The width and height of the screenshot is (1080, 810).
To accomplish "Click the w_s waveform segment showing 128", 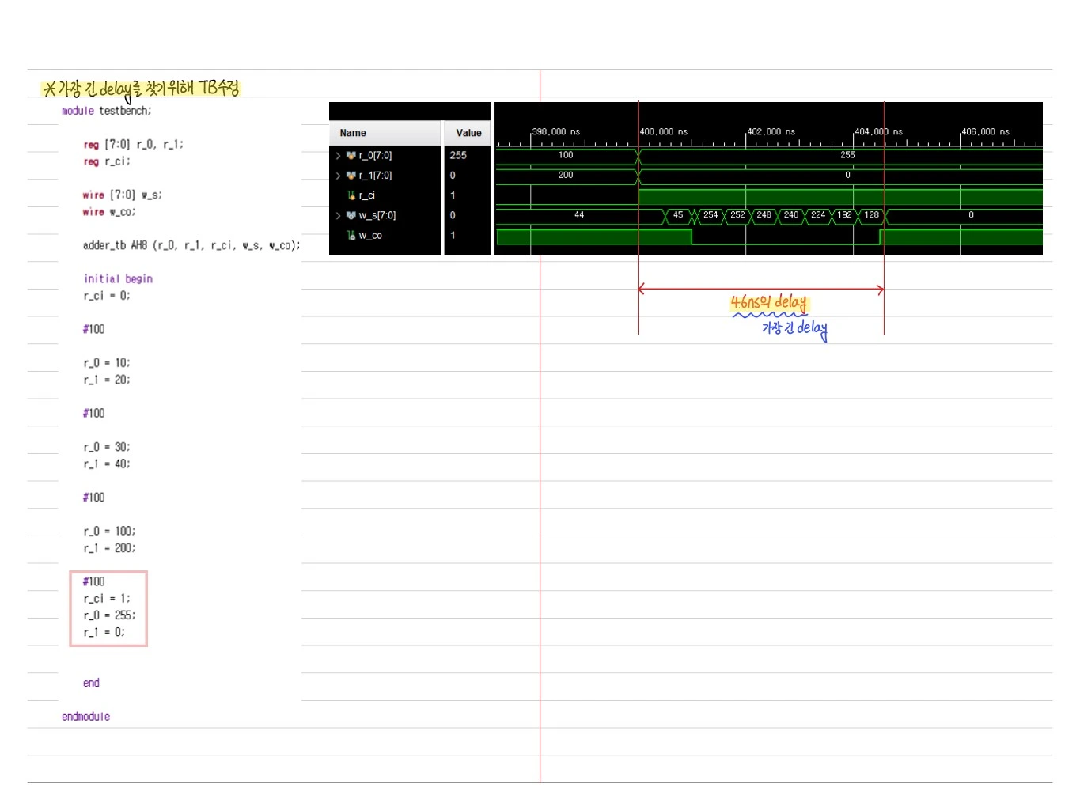I will click(x=871, y=215).
